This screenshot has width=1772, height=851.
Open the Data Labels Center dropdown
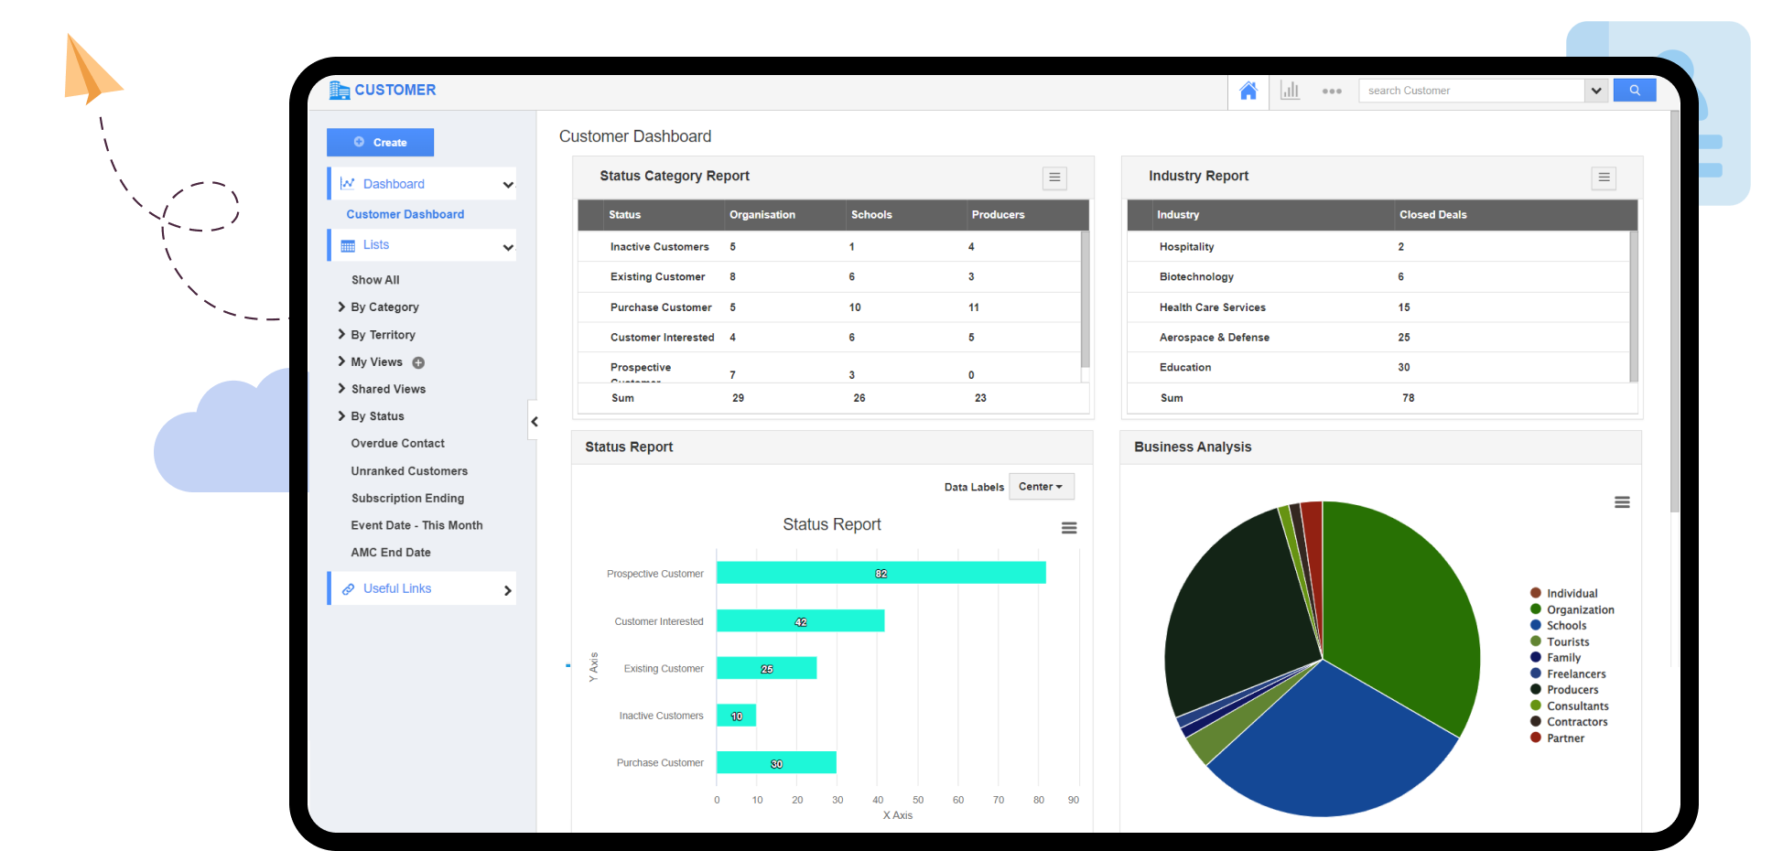coord(1041,487)
